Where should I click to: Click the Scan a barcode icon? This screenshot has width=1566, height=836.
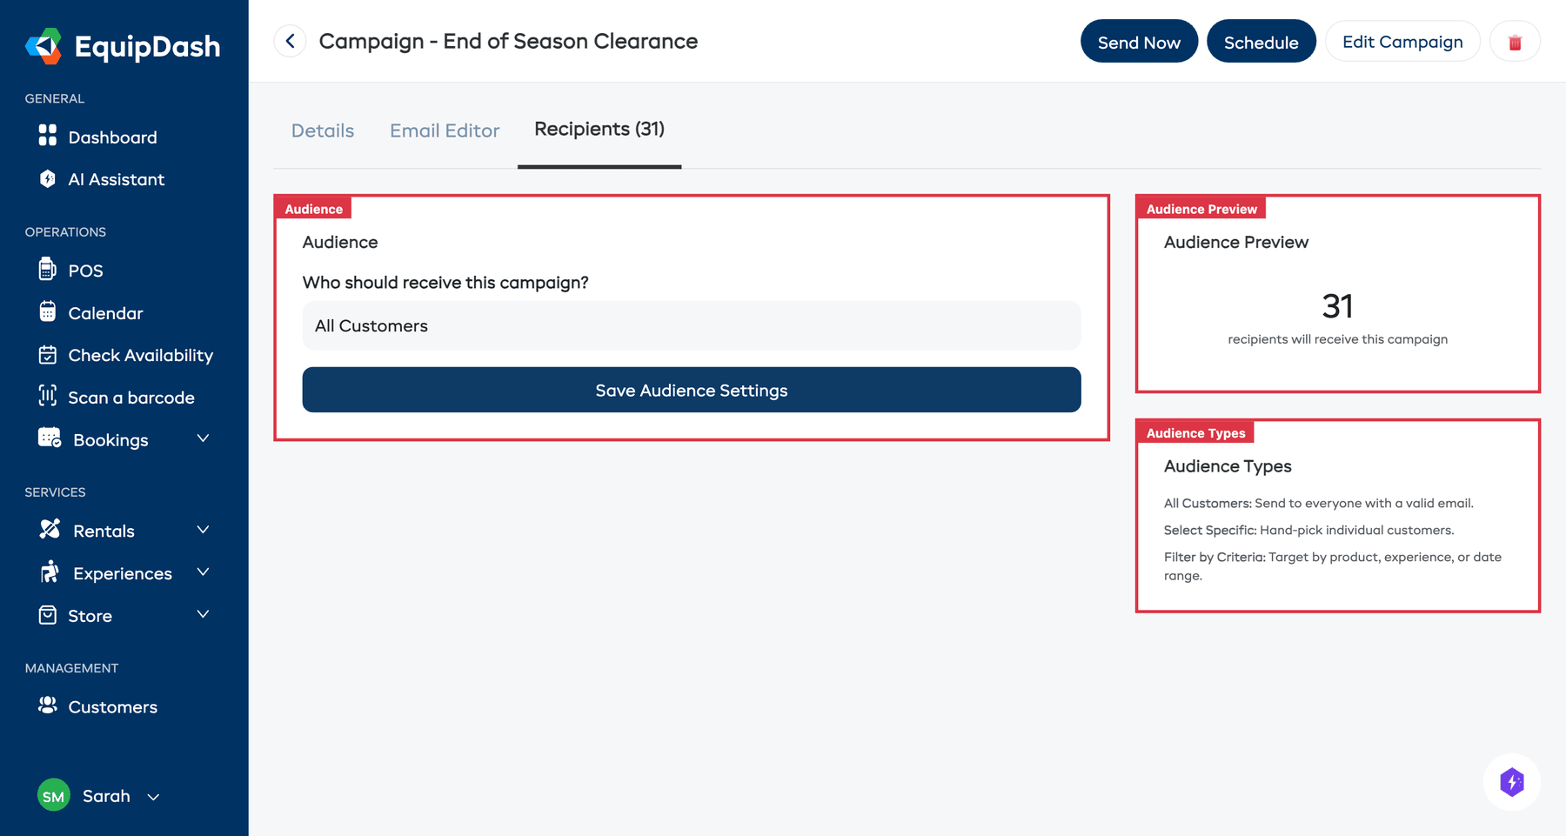click(x=48, y=397)
